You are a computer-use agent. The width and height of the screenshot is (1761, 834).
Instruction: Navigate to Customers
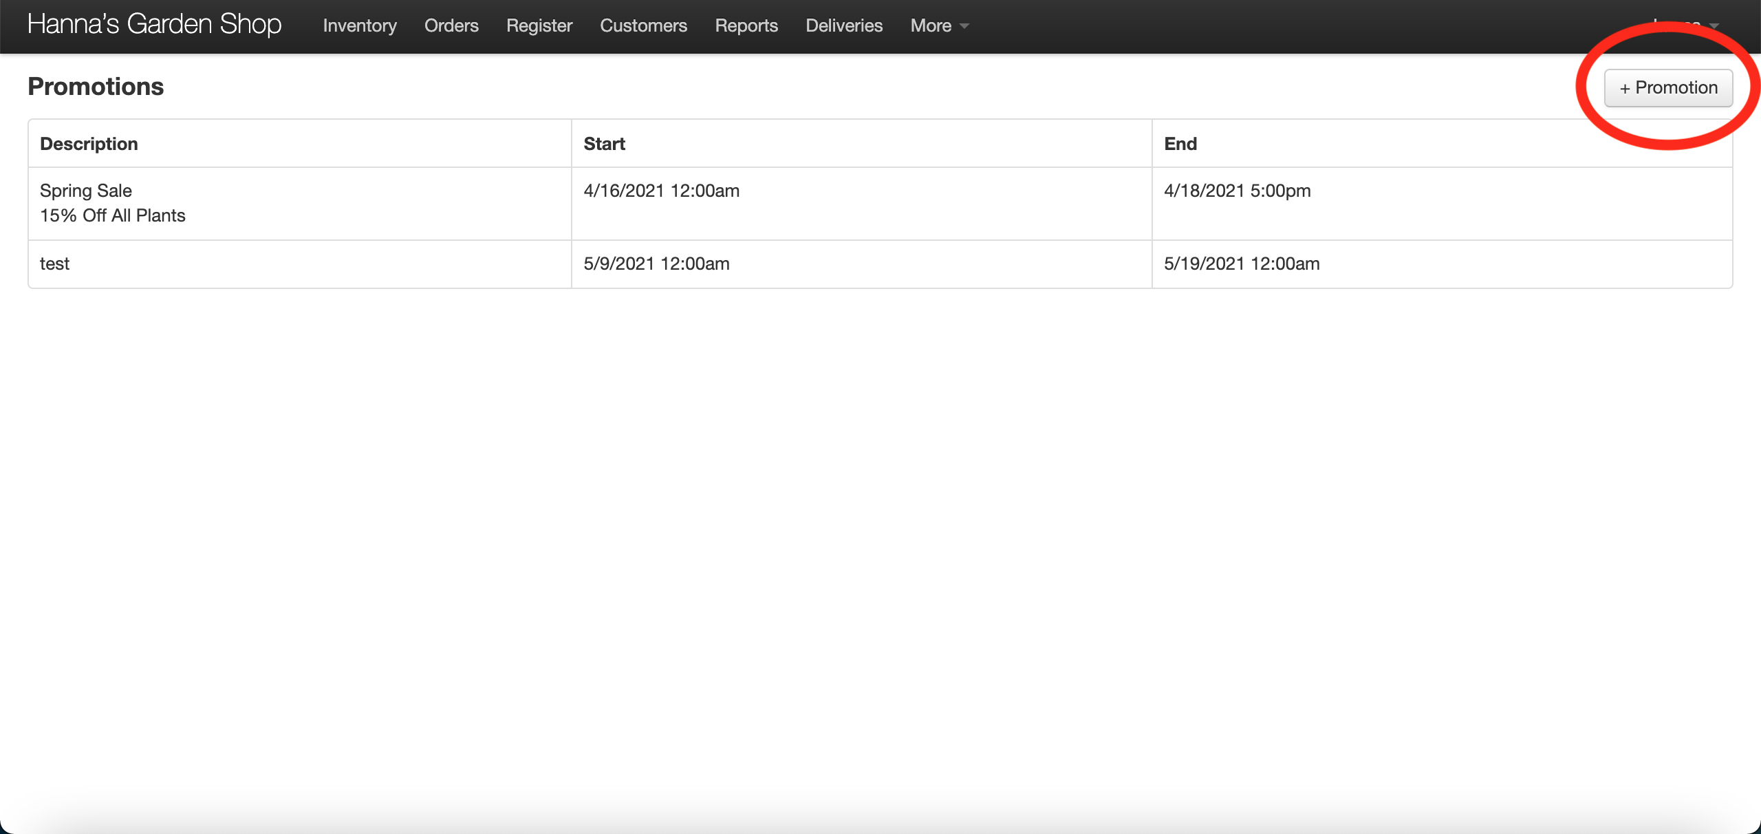643,26
